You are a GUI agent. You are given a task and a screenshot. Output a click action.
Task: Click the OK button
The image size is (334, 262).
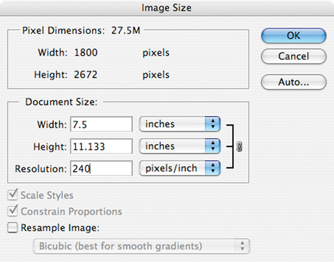pos(293,36)
